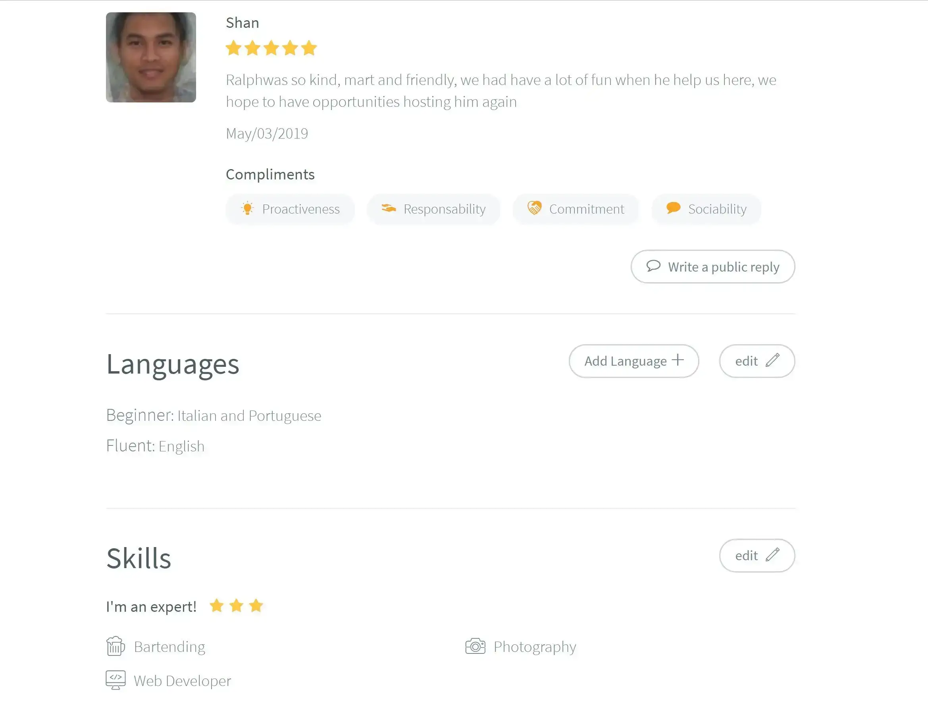This screenshot has height=715, width=928.
Task: Click the expert level stars in Skills
Action: click(x=236, y=606)
